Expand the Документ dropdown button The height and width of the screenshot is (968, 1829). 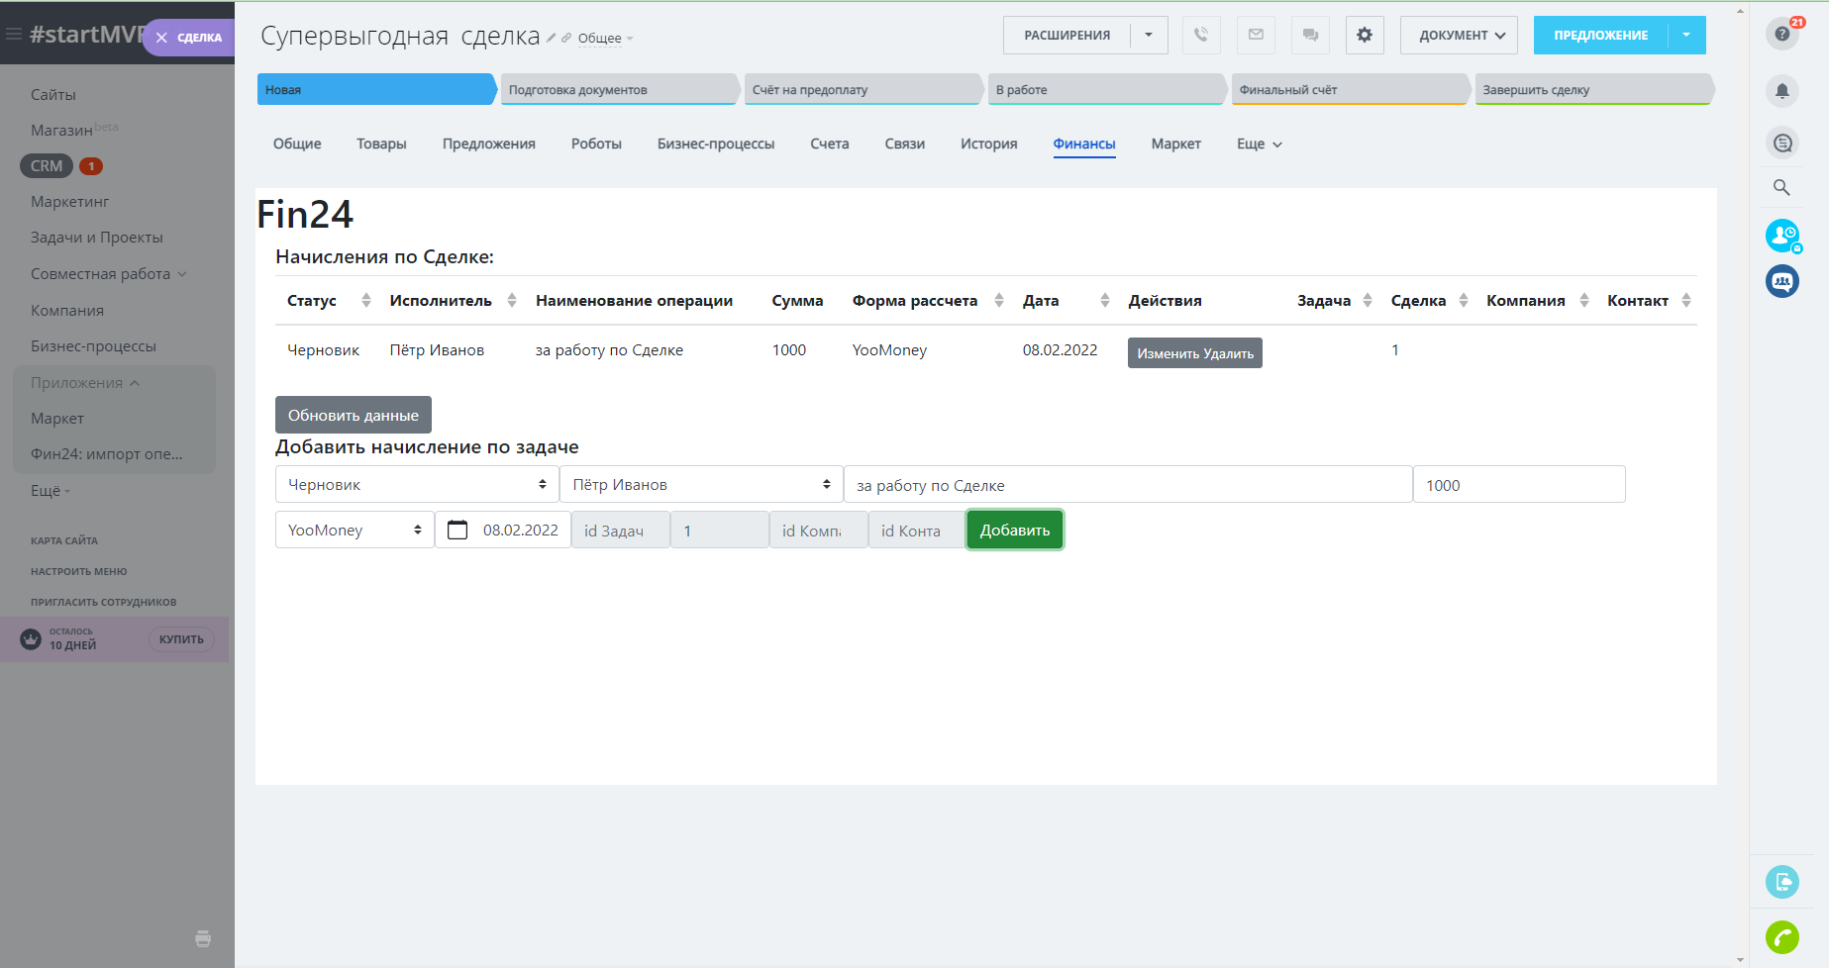[x=1459, y=35]
